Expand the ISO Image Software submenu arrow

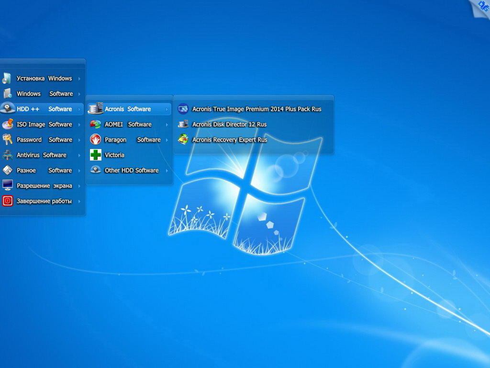click(x=79, y=125)
